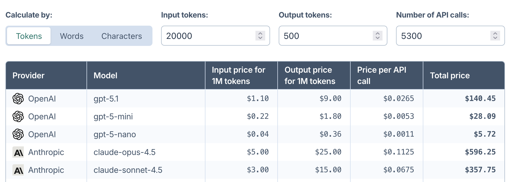This screenshot has width=512, height=182.
Task: Sort by the Model column header
Action: pos(105,76)
